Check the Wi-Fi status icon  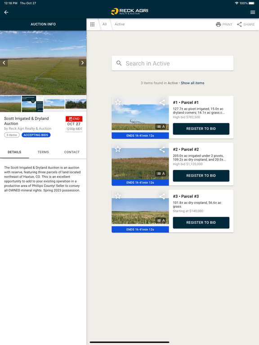pyautogui.click(x=237, y=3)
